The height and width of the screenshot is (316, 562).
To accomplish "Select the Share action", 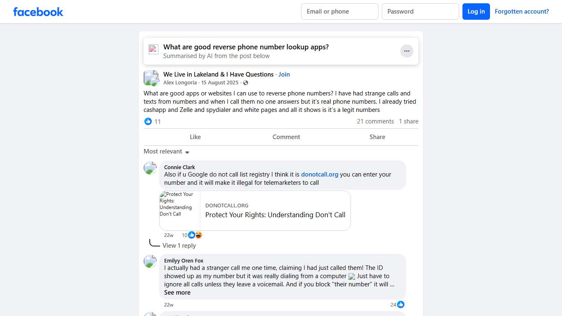I will pos(377,137).
